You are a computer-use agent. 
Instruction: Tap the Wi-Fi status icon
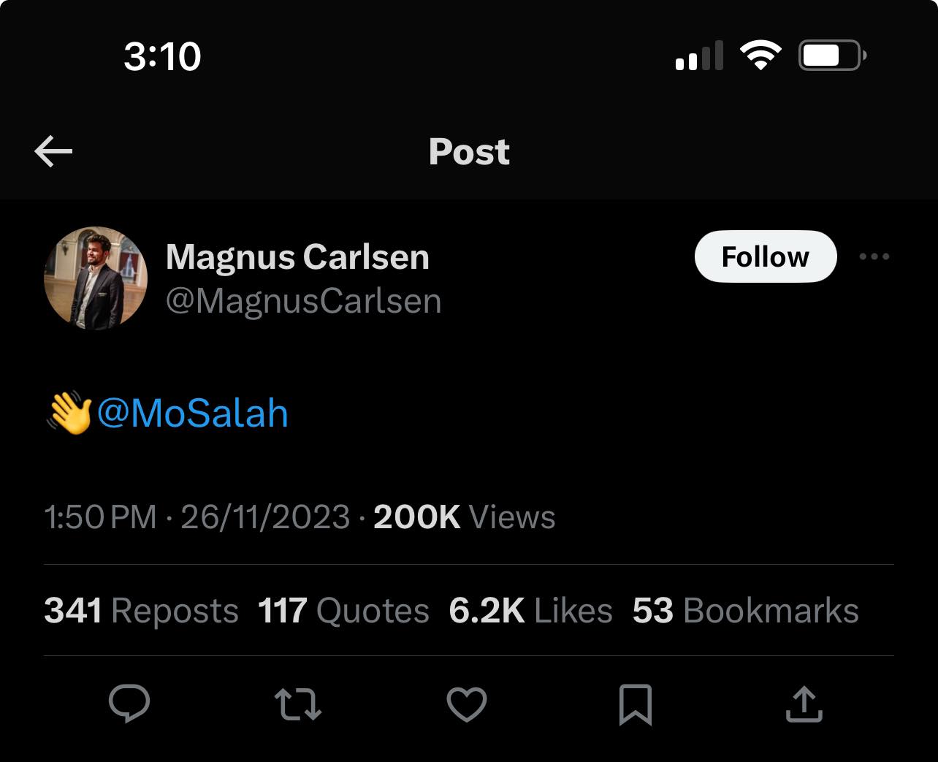tap(760, 56)
